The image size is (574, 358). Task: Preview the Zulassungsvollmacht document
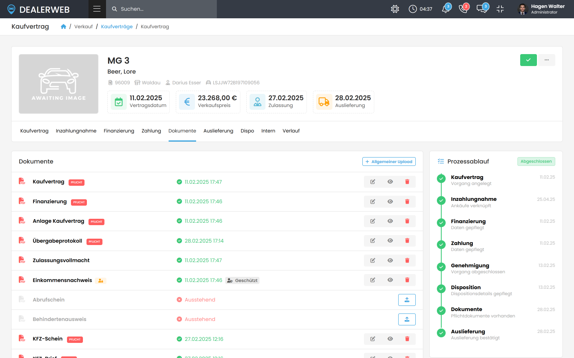pos(390,261)
